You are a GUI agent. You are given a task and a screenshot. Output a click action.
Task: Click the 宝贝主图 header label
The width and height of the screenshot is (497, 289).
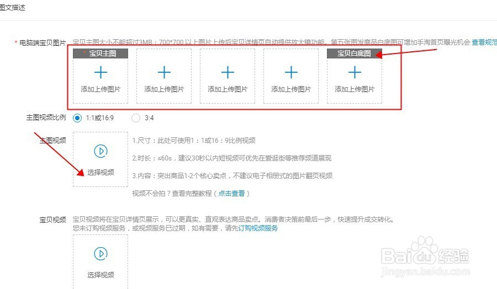[x=101, y=53]
